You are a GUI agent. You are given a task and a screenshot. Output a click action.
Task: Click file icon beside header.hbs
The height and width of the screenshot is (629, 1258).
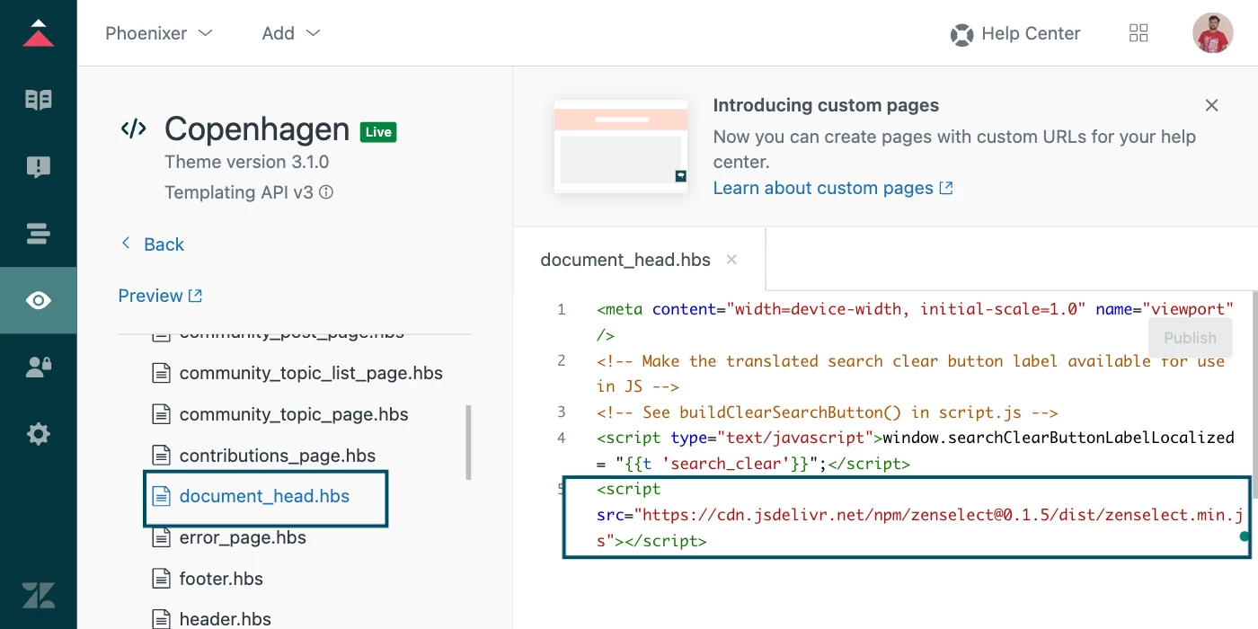(161, 619)
